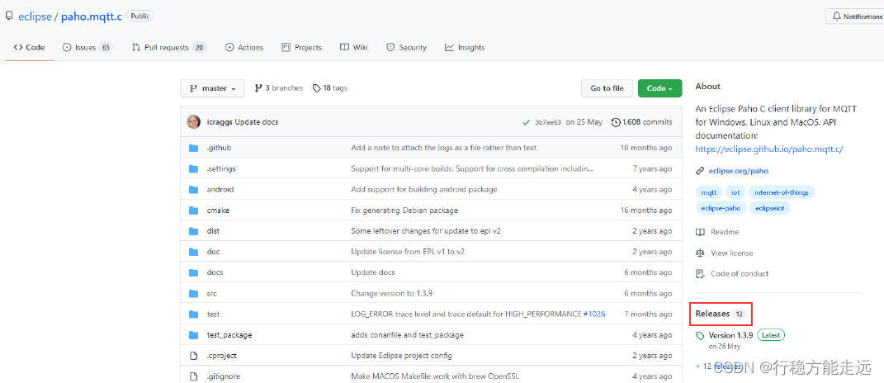Open the Version 1.3.9 release

[x=730, y=335]
